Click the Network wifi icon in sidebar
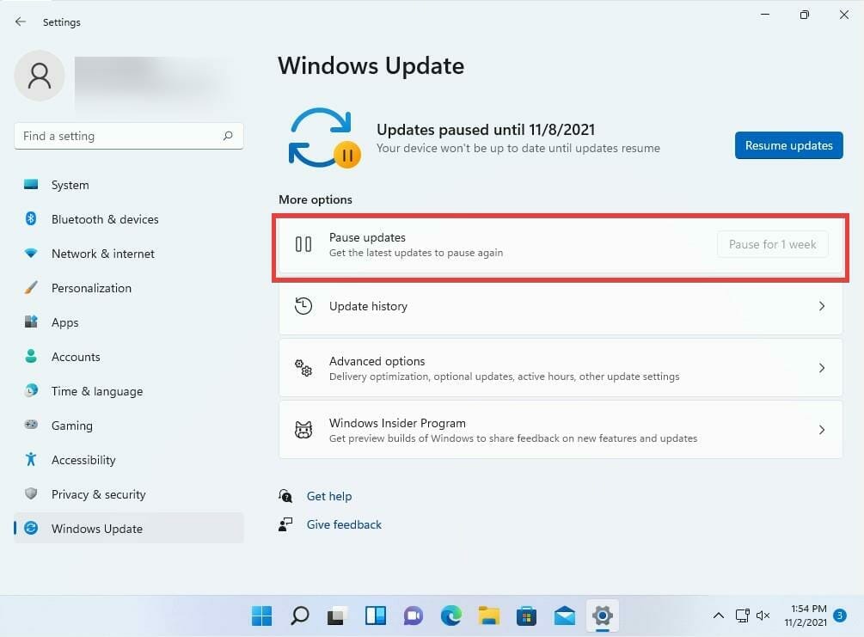The width and height of the screenshot is (864, 637). click(x=31, y=253)
